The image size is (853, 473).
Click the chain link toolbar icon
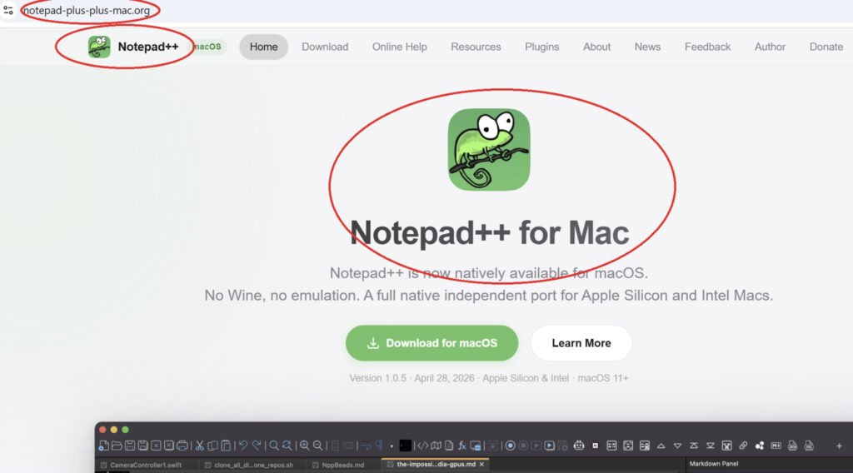tap(743, 446)
